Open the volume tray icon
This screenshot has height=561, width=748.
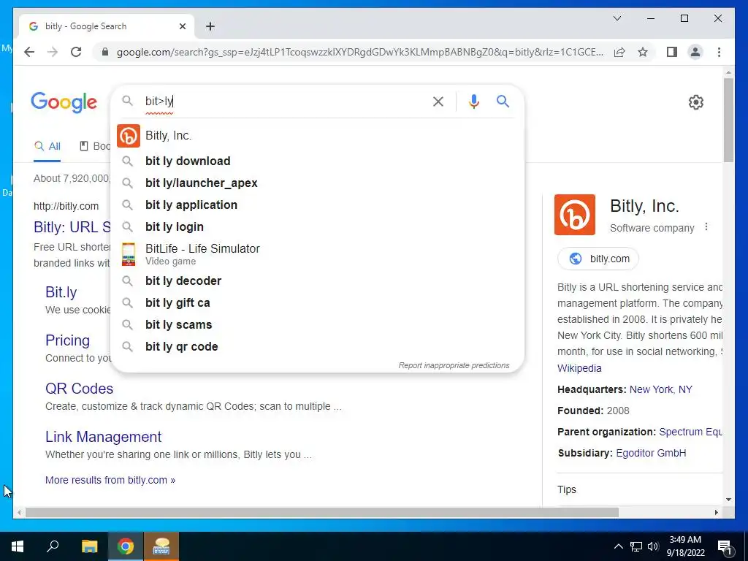(653, 546)
